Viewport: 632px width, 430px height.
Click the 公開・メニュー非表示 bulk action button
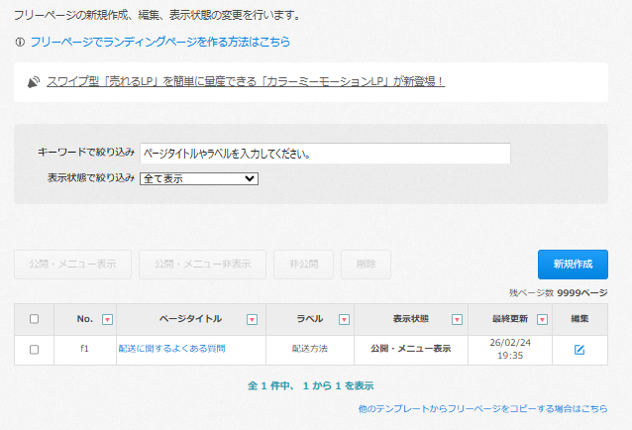coord(202,265)
